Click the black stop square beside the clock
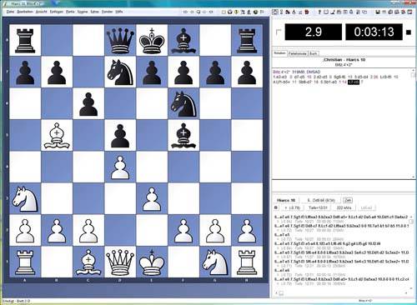This screenshot has width=417, height=305. pos(409,32)
